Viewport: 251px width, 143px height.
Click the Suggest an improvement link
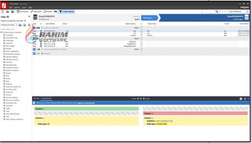86,103
